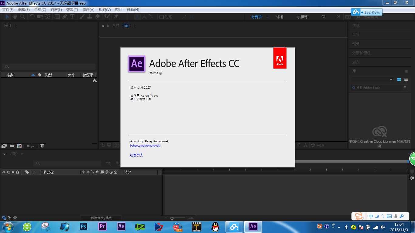
Task: Open the 法律声明 legal notice link
Action: tap(136, 155)
